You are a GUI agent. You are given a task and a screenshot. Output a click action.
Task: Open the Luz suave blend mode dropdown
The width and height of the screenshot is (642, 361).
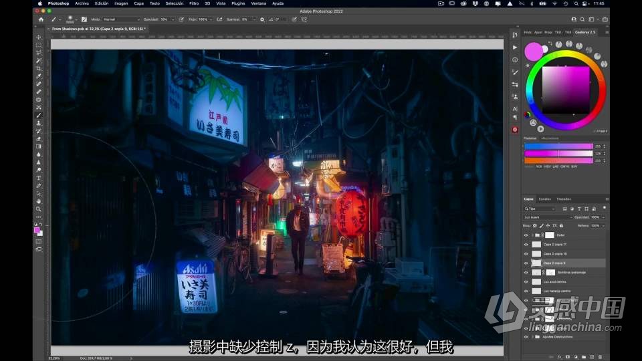(548, 217)
